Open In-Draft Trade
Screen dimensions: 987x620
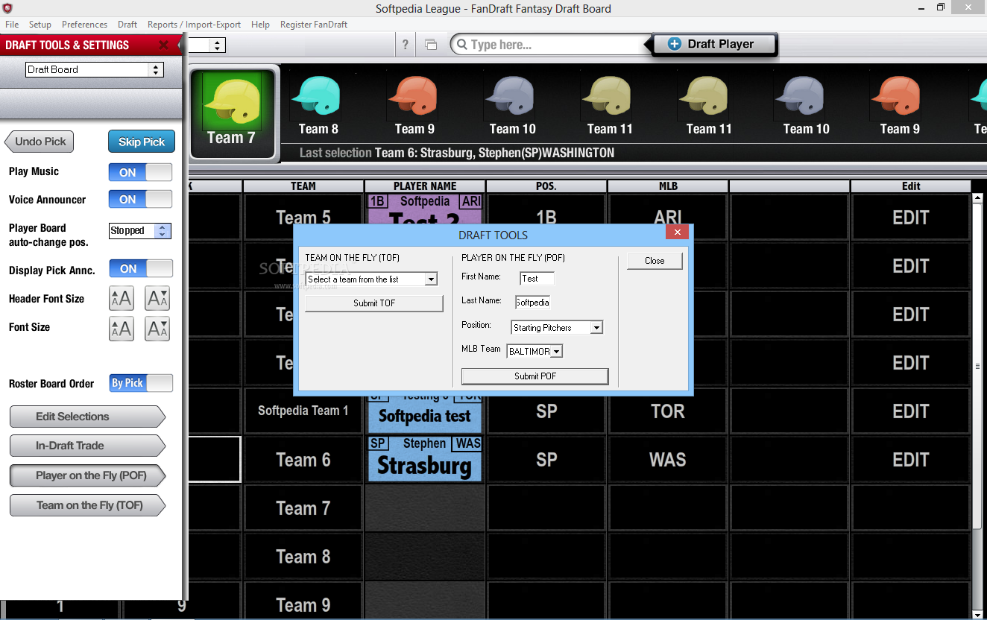(87, 446)
